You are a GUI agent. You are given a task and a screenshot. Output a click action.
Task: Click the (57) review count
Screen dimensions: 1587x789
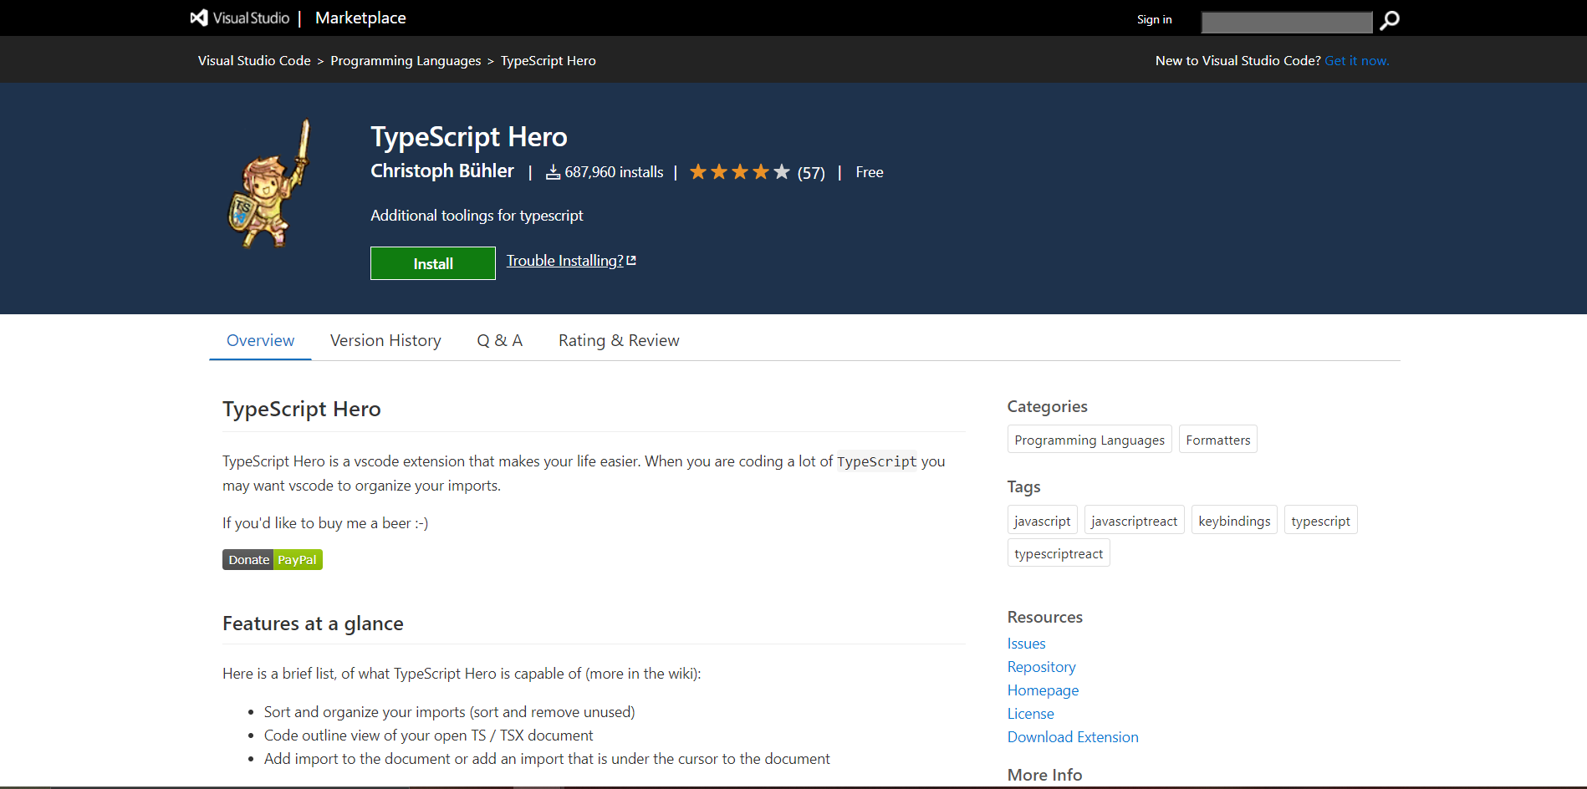[811, 173]
